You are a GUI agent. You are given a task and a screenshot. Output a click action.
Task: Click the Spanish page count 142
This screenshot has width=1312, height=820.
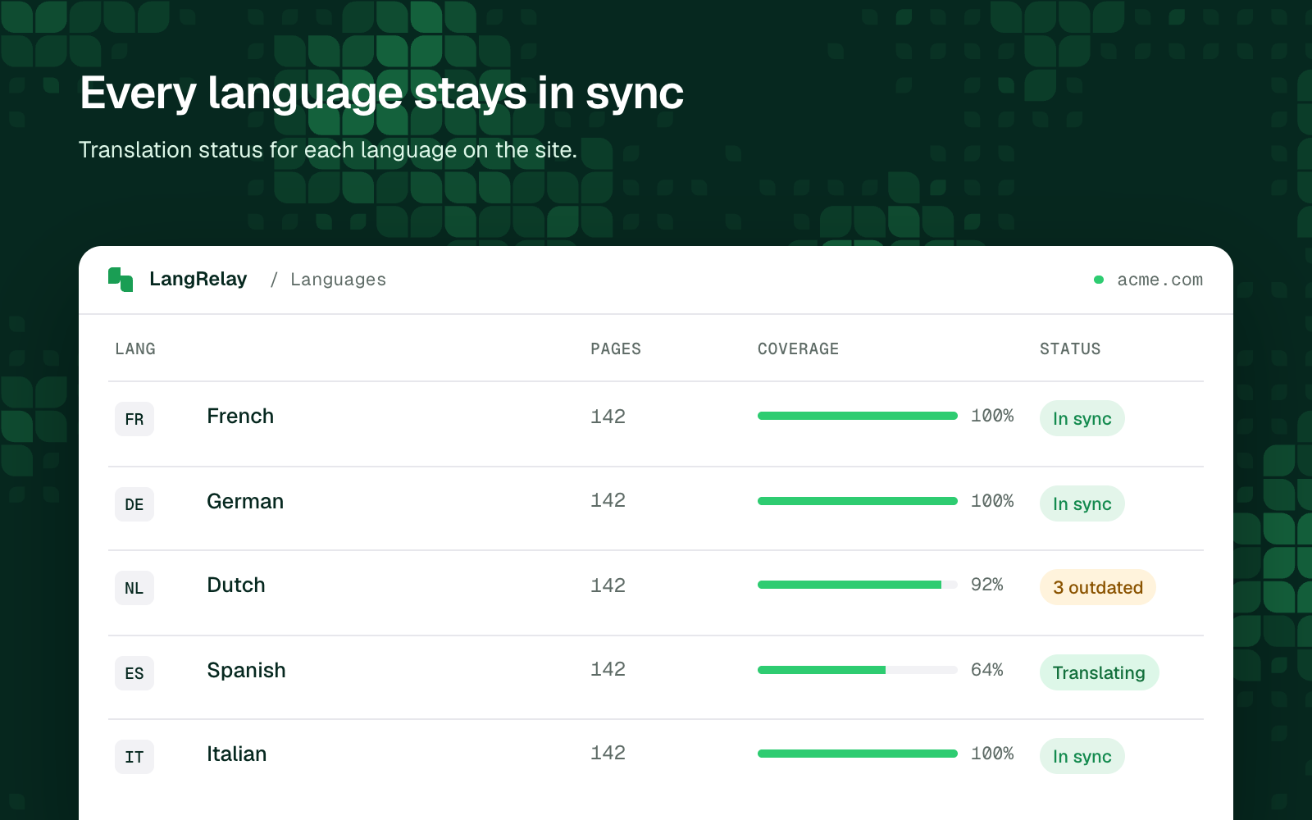[x=608, y=669]
